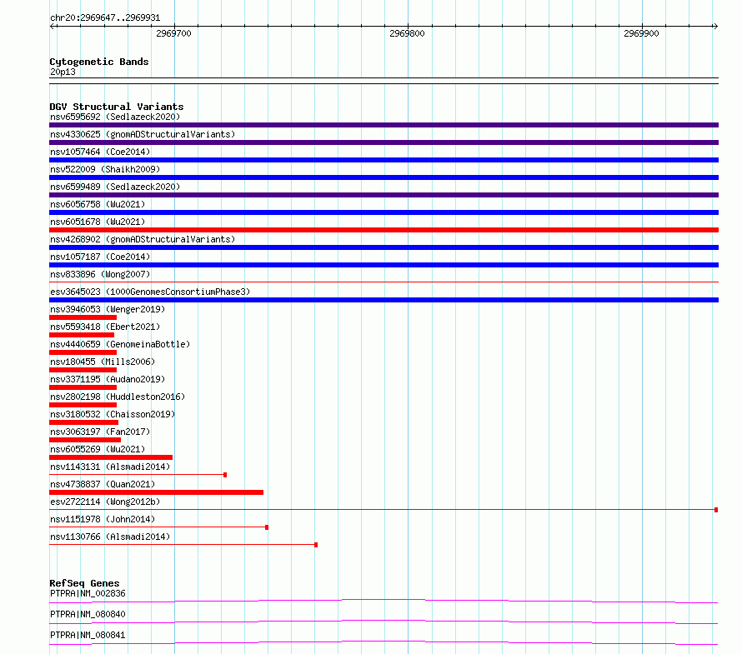Click the blue nsv1057187 (Coe2014) bar

coord(384,265)
